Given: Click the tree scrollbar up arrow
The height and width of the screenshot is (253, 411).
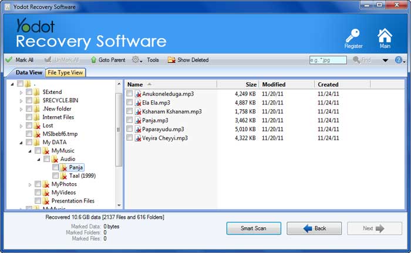Looking at the screenshot, I should 119,84.
